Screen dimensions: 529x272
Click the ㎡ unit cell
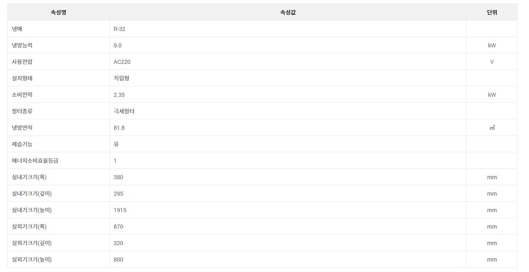tap(492, 128)
